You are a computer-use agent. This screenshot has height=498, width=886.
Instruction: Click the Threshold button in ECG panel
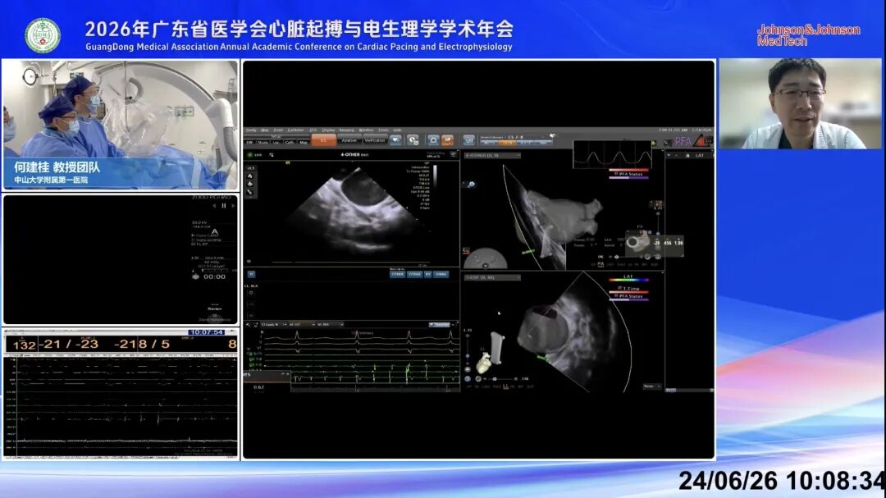click(x=439, y=325)
